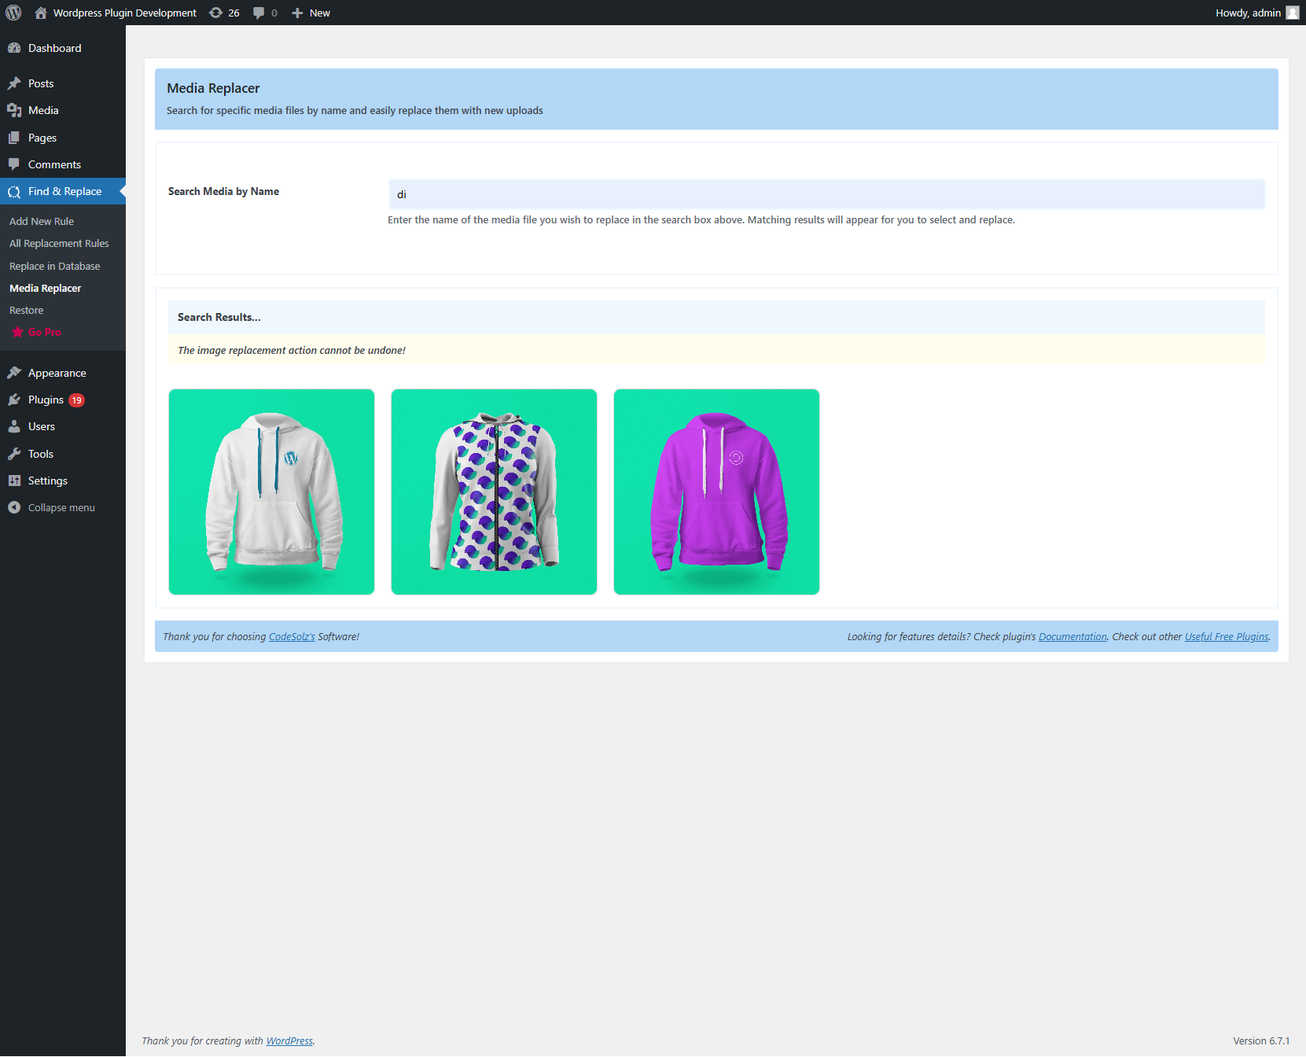Click the Collapse menu arrow icon
This screenshot has height=1057, width=1306.
(14, 507)
